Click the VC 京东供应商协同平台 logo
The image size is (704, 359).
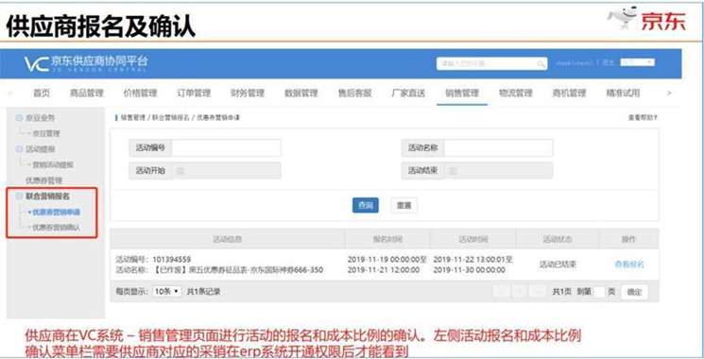point(86,63)
